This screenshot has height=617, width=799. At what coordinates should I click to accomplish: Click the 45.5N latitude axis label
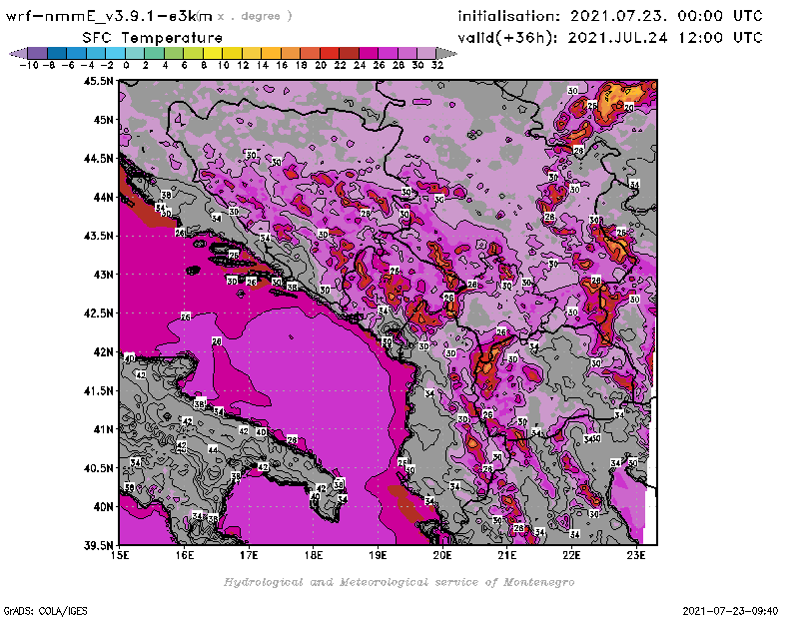(99, 81)
